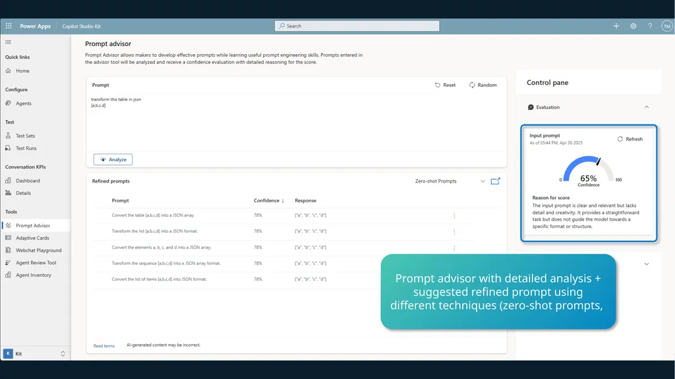Viewport: 675px width, 379px height.
Task: Open more options for 'Transform the list' row
Action: coord(454,232)
